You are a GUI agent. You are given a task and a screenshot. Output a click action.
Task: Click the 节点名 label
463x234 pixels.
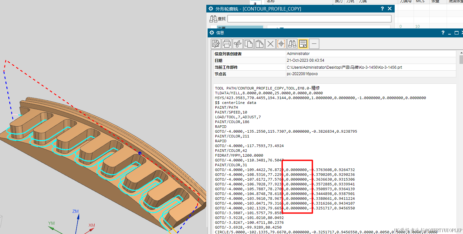pyautogui.click(x=220, y=74)
